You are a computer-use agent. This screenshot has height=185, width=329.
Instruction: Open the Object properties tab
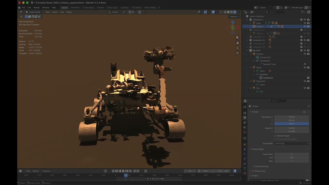(x=245, y=144)
